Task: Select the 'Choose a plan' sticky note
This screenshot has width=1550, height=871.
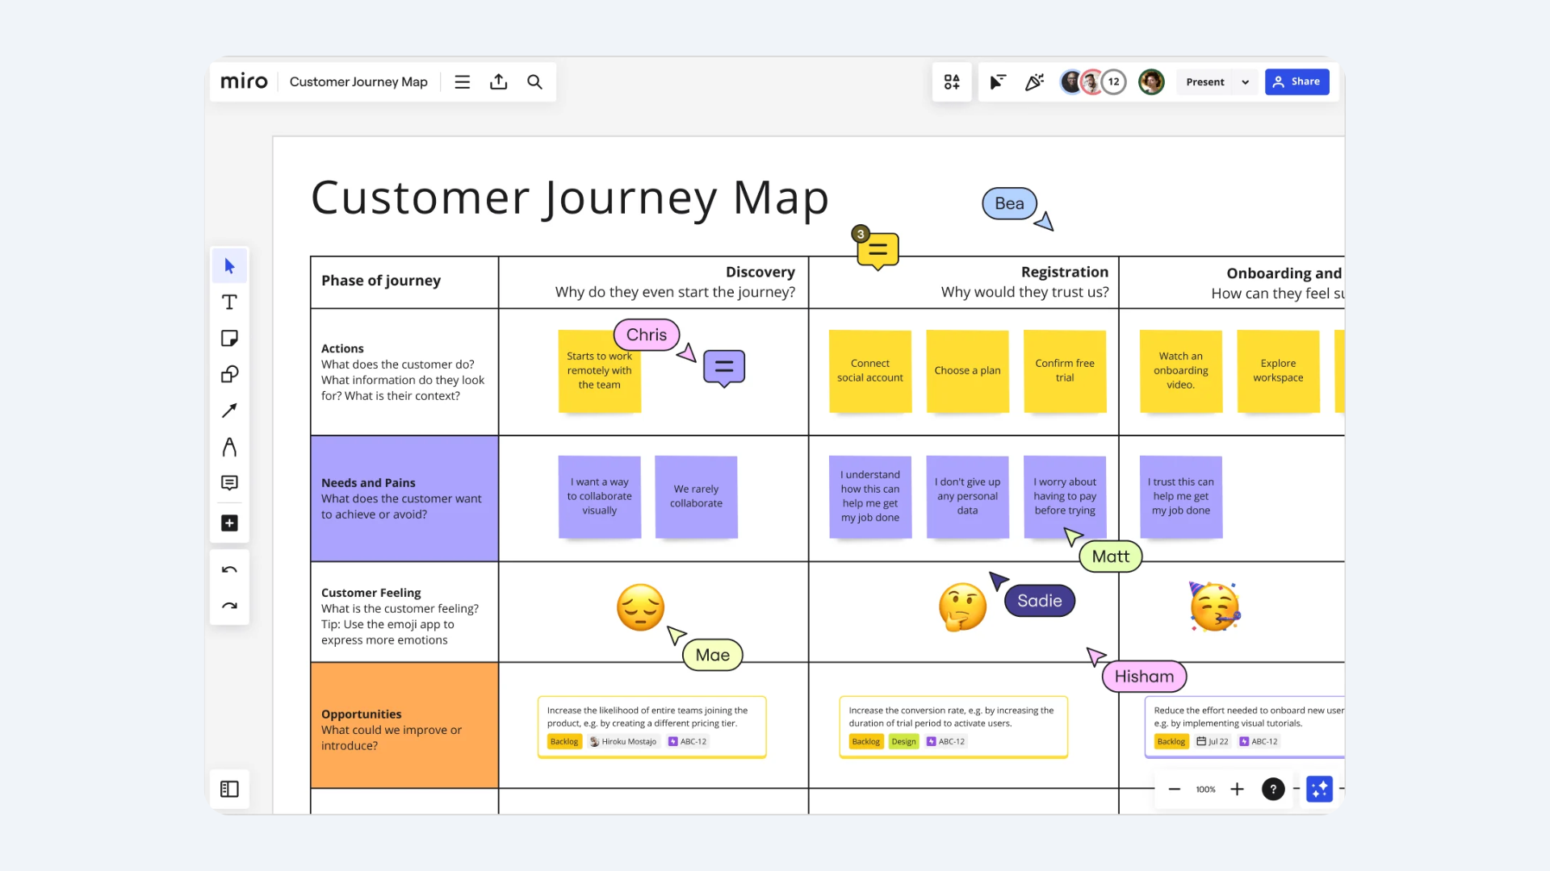Action: coord(967,371)
